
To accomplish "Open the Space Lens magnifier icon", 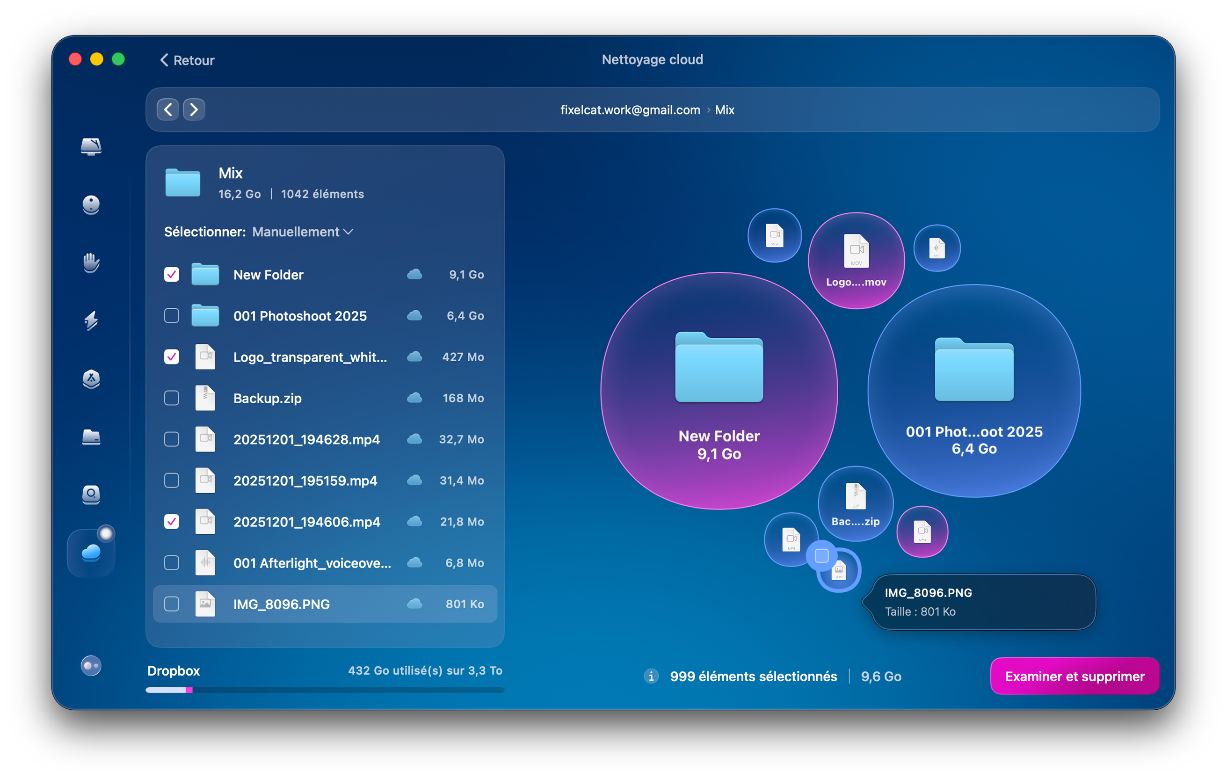I will 91,495.
